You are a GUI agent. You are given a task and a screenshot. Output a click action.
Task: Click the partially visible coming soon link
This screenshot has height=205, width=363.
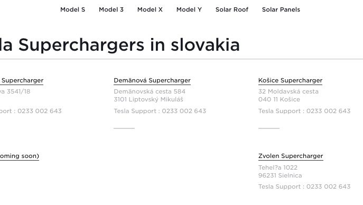[20, 156]
